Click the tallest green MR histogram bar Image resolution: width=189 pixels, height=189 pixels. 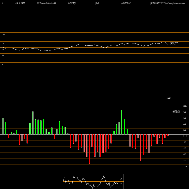tap(122, 122)
